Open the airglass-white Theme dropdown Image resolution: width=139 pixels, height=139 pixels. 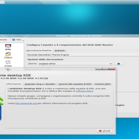(75, 64)
